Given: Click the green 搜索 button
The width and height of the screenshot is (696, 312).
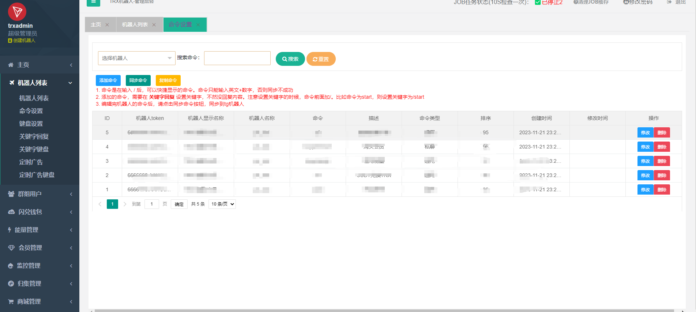Looking at the screenshot, I should tap(290, 59).
